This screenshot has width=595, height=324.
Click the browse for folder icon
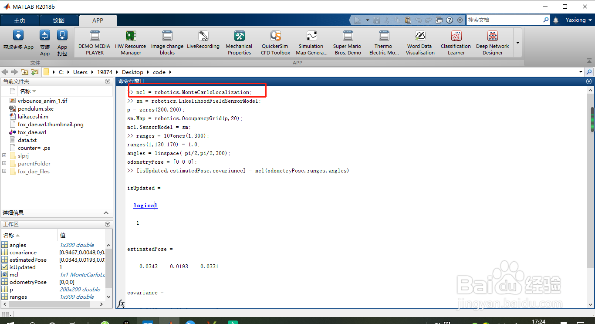coord(35,72)
